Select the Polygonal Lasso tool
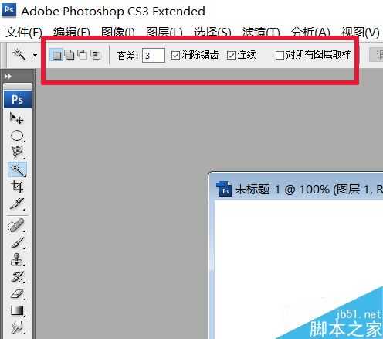Image resolution: width=383 pixels, height=339 pixels. [17, 152]
